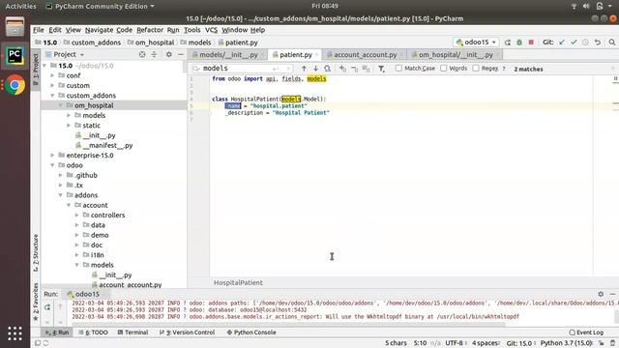Image resolution: width=619 pixels, height=348 pixels.
Task: Expand the conf folder
Action: pyautogui.click(x=52, y=75)
